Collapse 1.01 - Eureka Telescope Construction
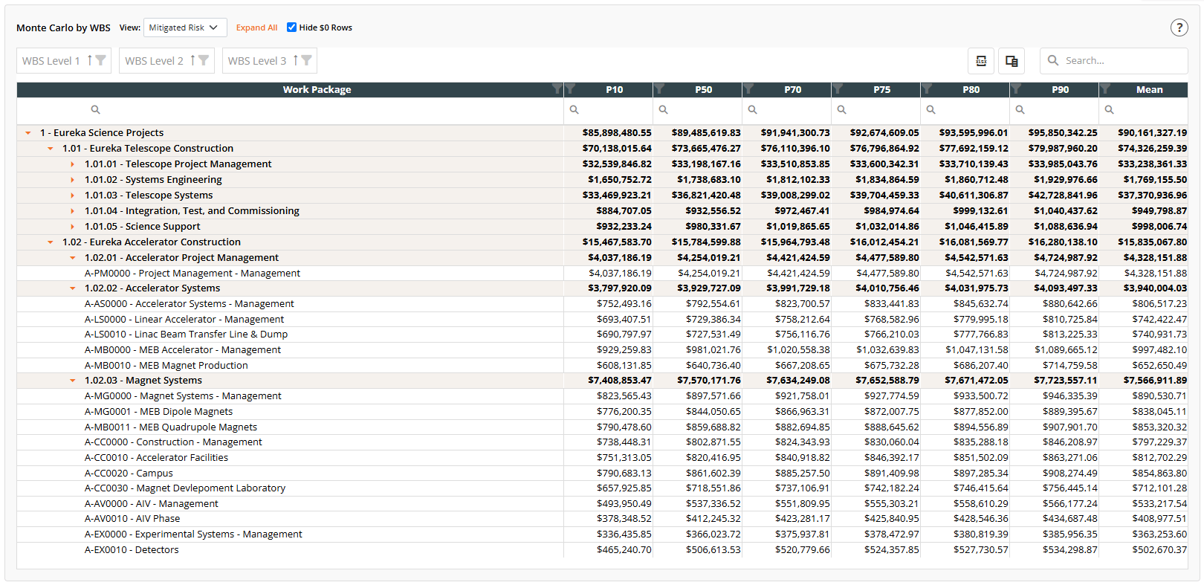 (51, 149)
